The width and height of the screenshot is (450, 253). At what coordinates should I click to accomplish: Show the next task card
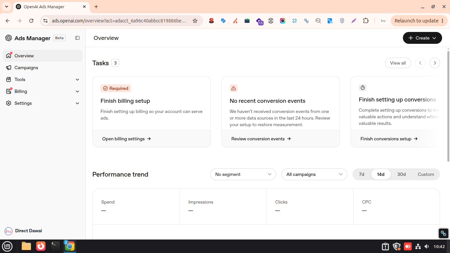point(435,63)
